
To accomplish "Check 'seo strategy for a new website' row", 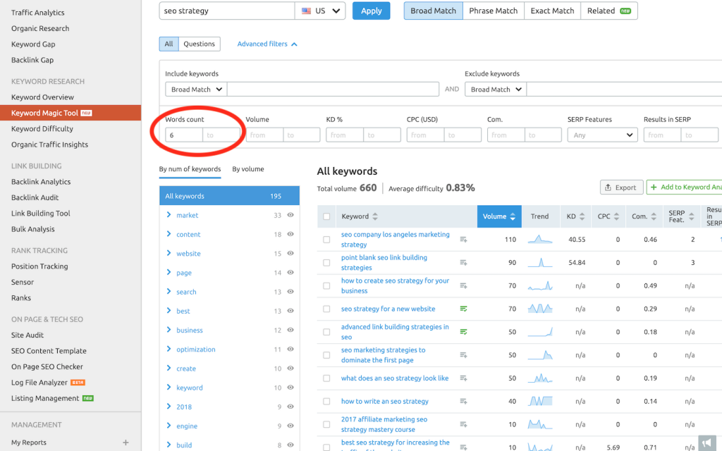I will (326, 309).
